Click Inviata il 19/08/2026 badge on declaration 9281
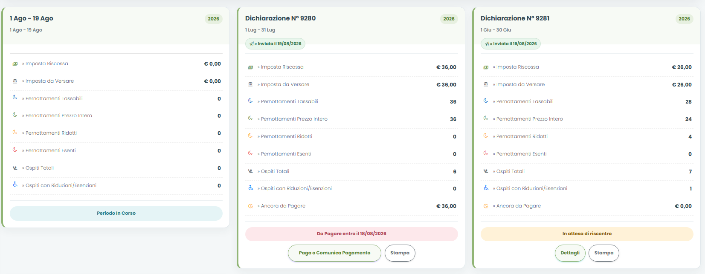The height and width of the screenshot is (274, 705). (511, 44)
